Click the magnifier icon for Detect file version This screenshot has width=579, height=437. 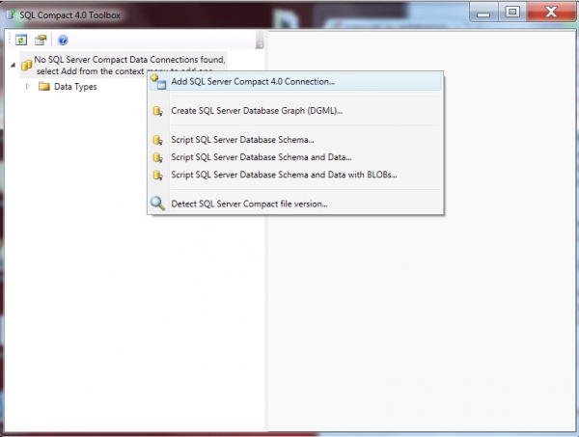point(157,204)
